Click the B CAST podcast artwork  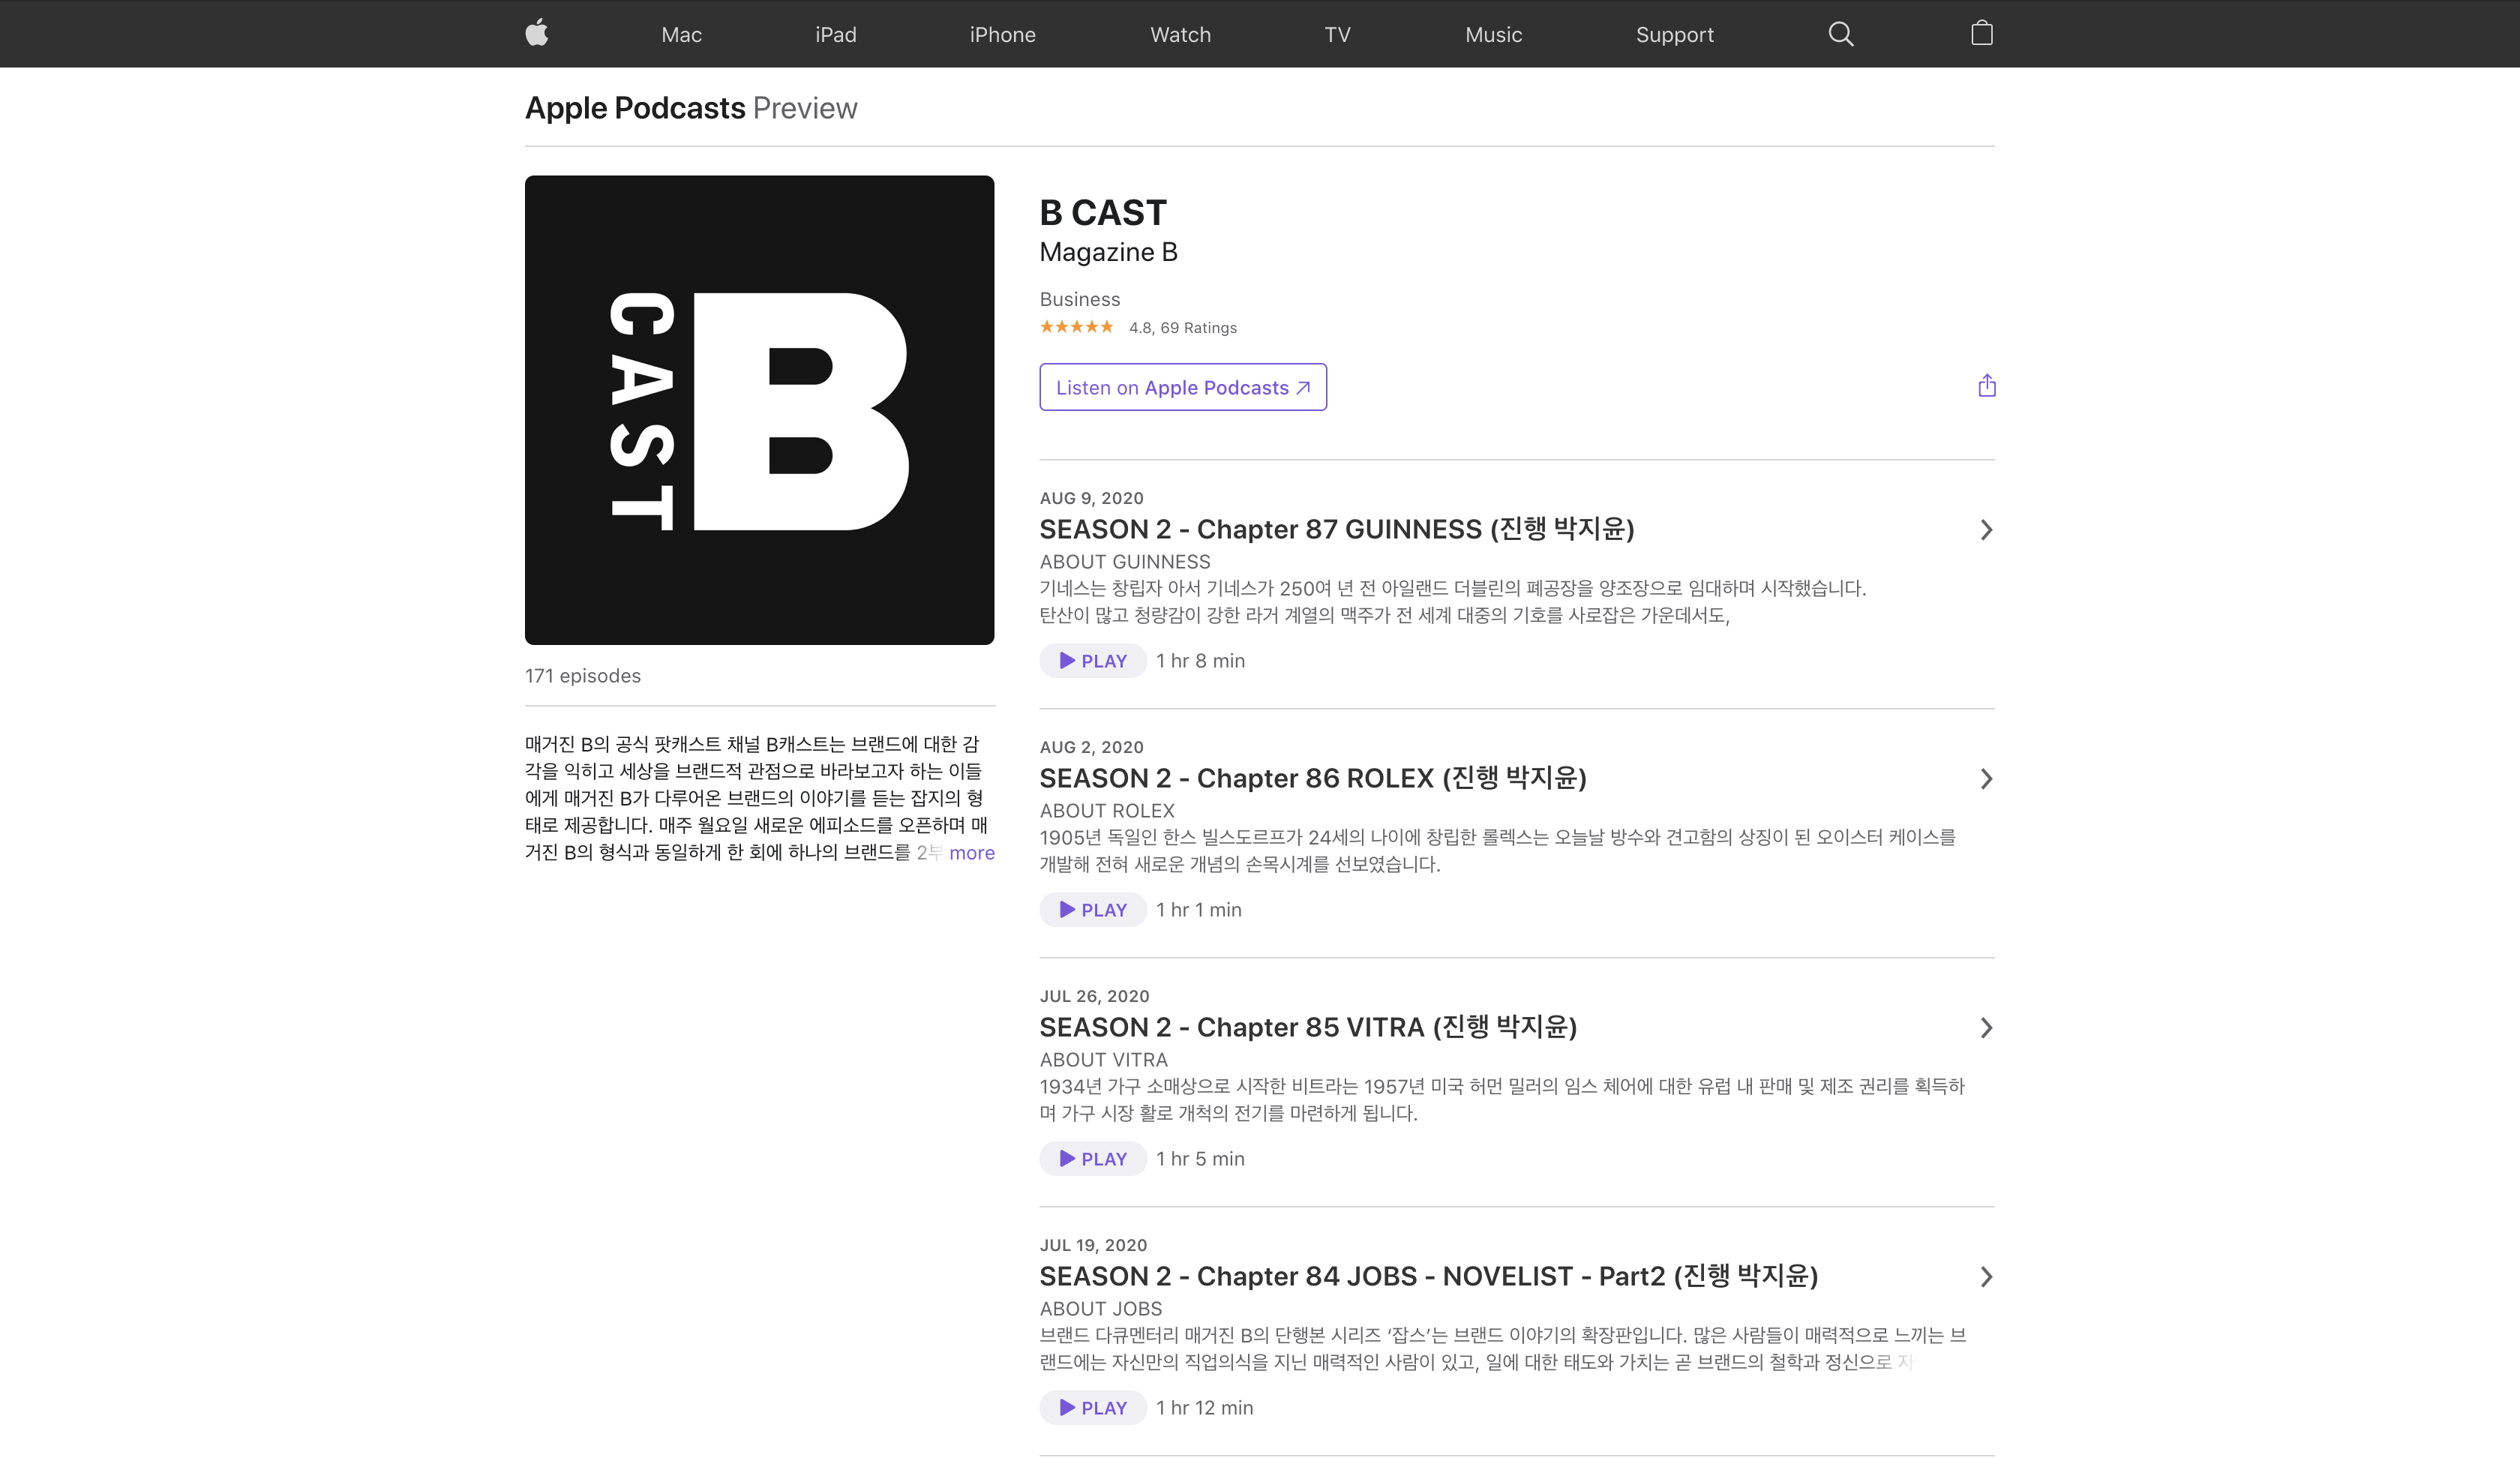point(759,410)
